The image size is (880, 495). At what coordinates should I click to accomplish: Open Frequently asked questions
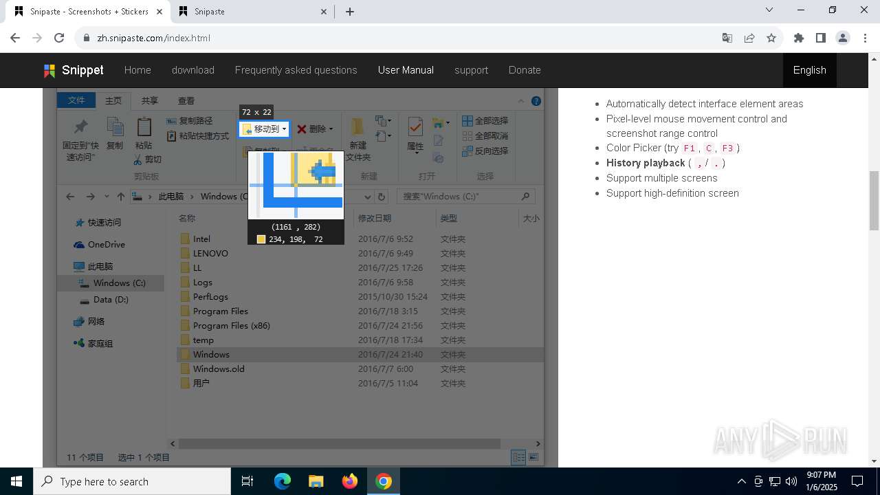[296, 70]
